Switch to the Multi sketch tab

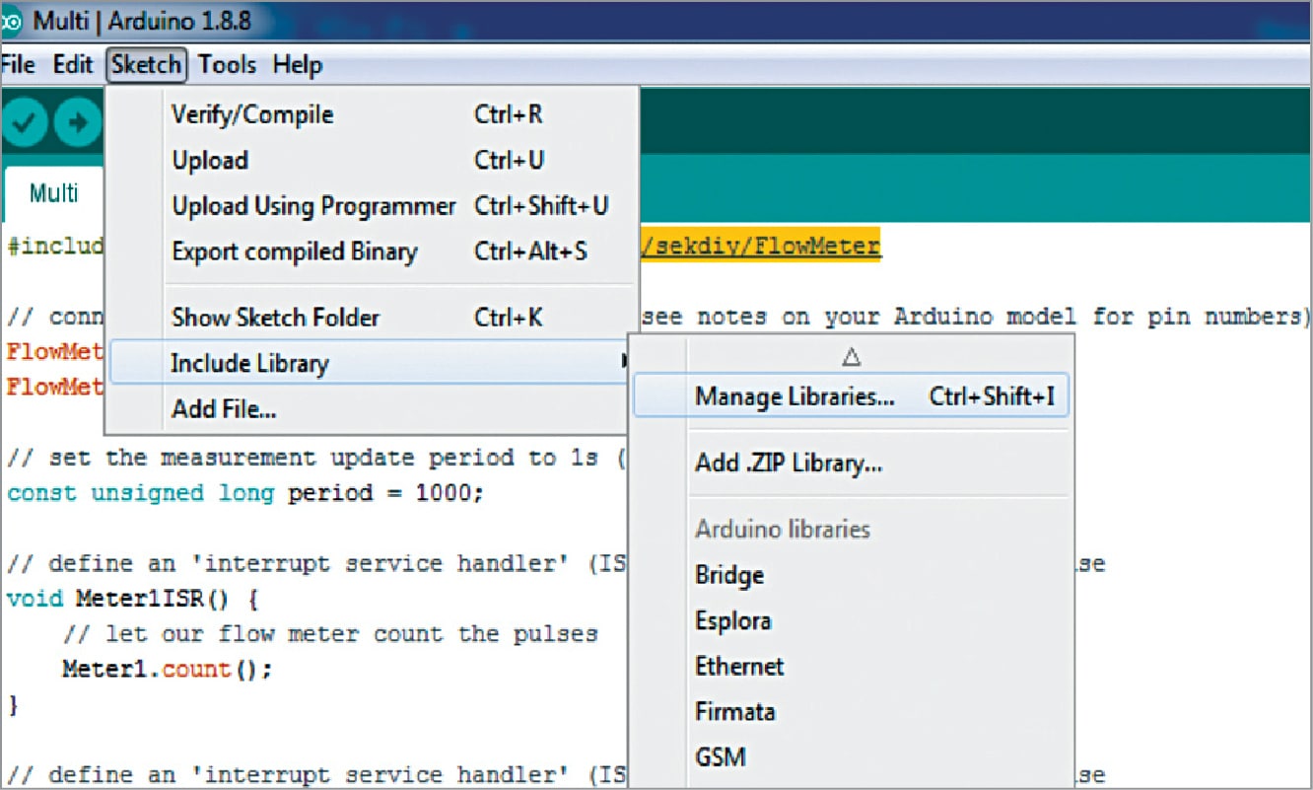click(x=53, y=192)
